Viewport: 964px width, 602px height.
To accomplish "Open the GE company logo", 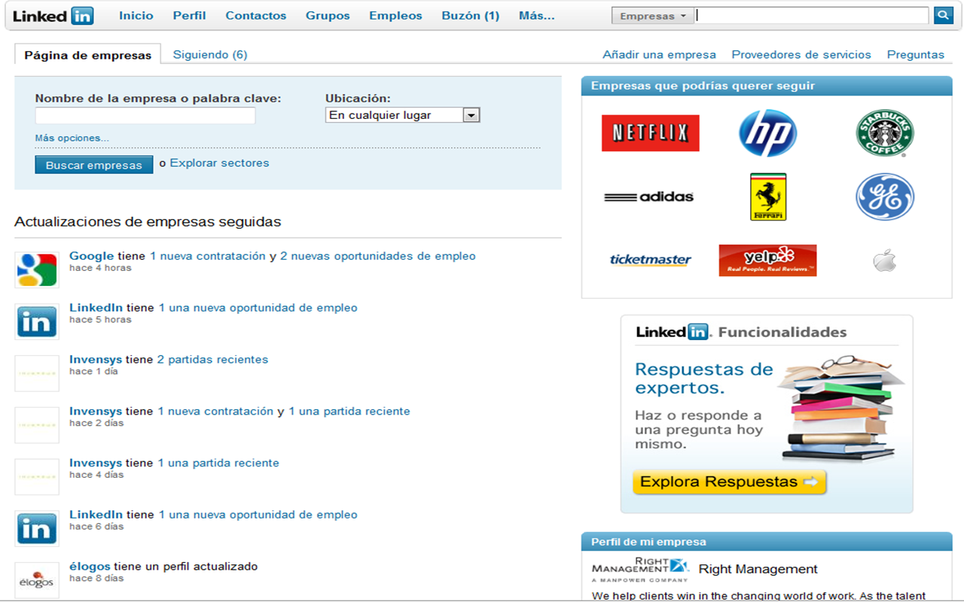I will (x=885, y=197).
